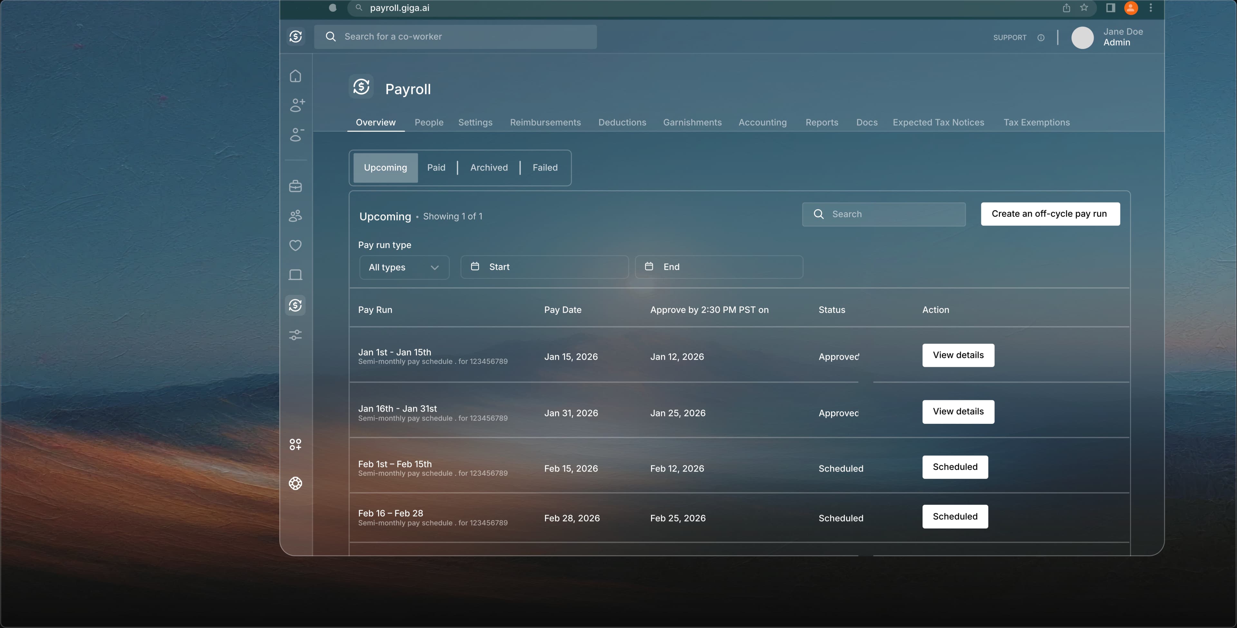The image size is (1237, 628).
Task: Switch to the Overview tab
Action: tap(376, 122)
